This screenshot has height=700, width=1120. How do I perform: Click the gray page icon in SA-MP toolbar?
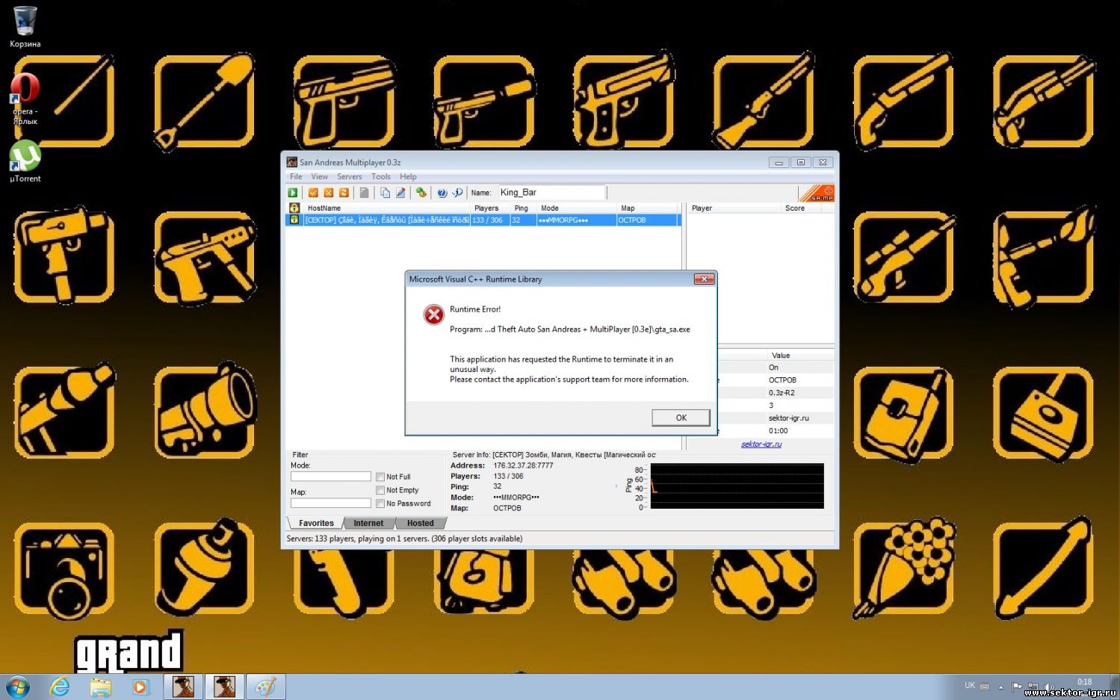(x=364, y=193)
